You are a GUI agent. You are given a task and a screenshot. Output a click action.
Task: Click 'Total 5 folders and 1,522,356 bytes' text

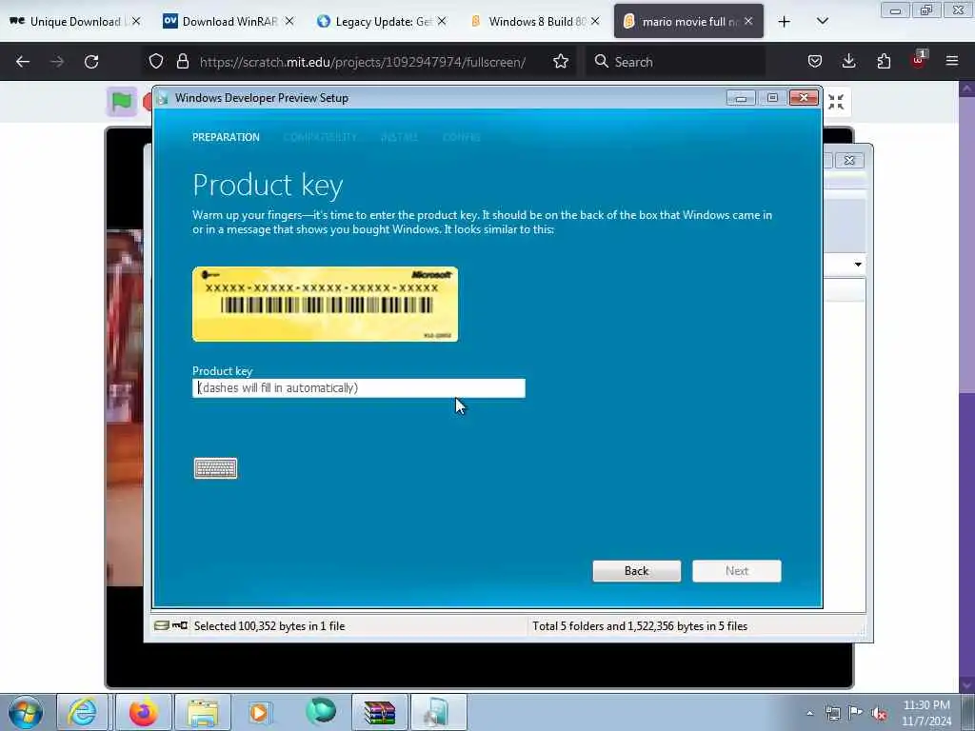pos(640,626)
